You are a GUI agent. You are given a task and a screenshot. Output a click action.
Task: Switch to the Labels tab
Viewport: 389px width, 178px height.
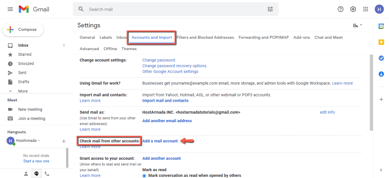click(106, 38)
